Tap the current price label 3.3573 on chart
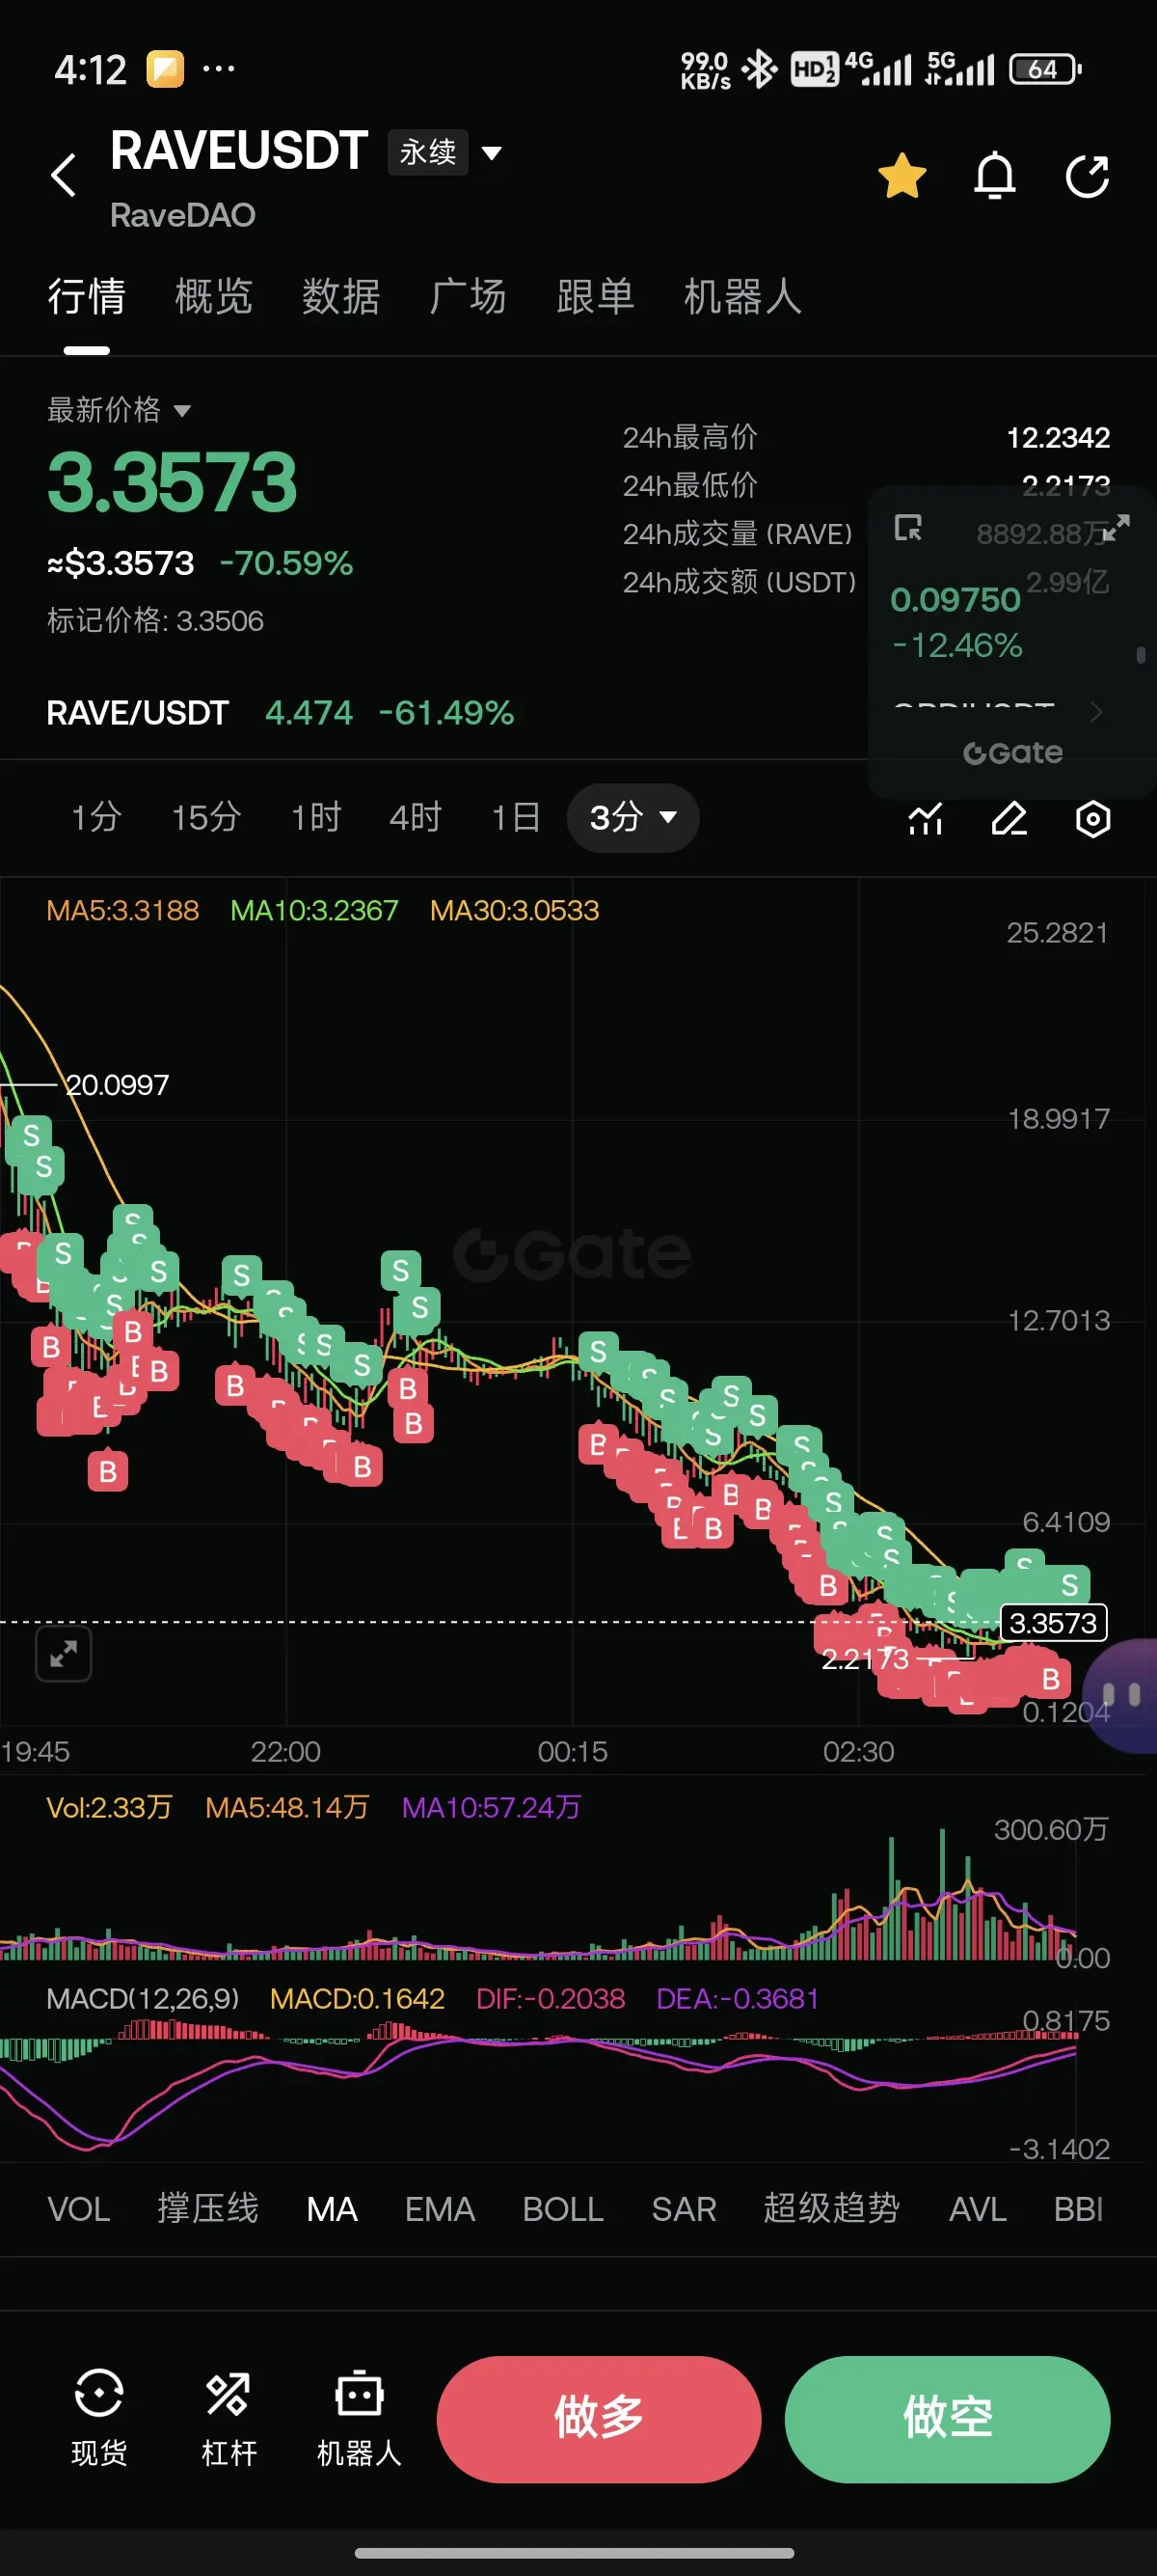Image resolution: width=1157 pixels, height=2576 pixels. [x=1053, y=1623]
